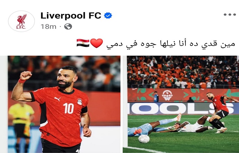The width and height of the screenshot is (239, 153).
Task: Click the trophy logo on the red advertising board
Action: point(167,95)
